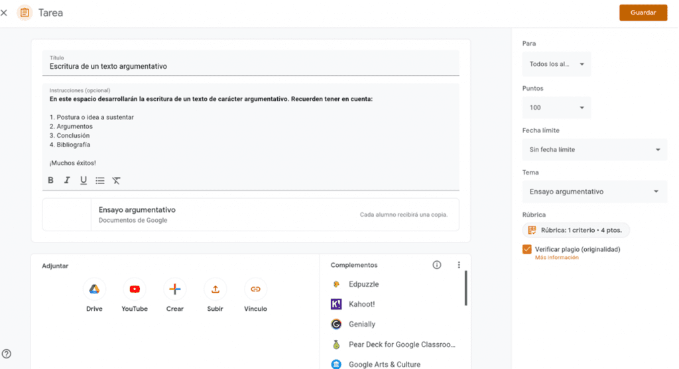
Task: Toggle bold formatting in instructions
Action: (x=51, y=180)
